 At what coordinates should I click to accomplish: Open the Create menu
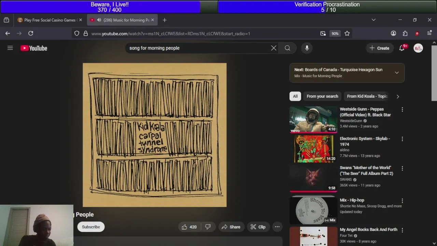379,48
